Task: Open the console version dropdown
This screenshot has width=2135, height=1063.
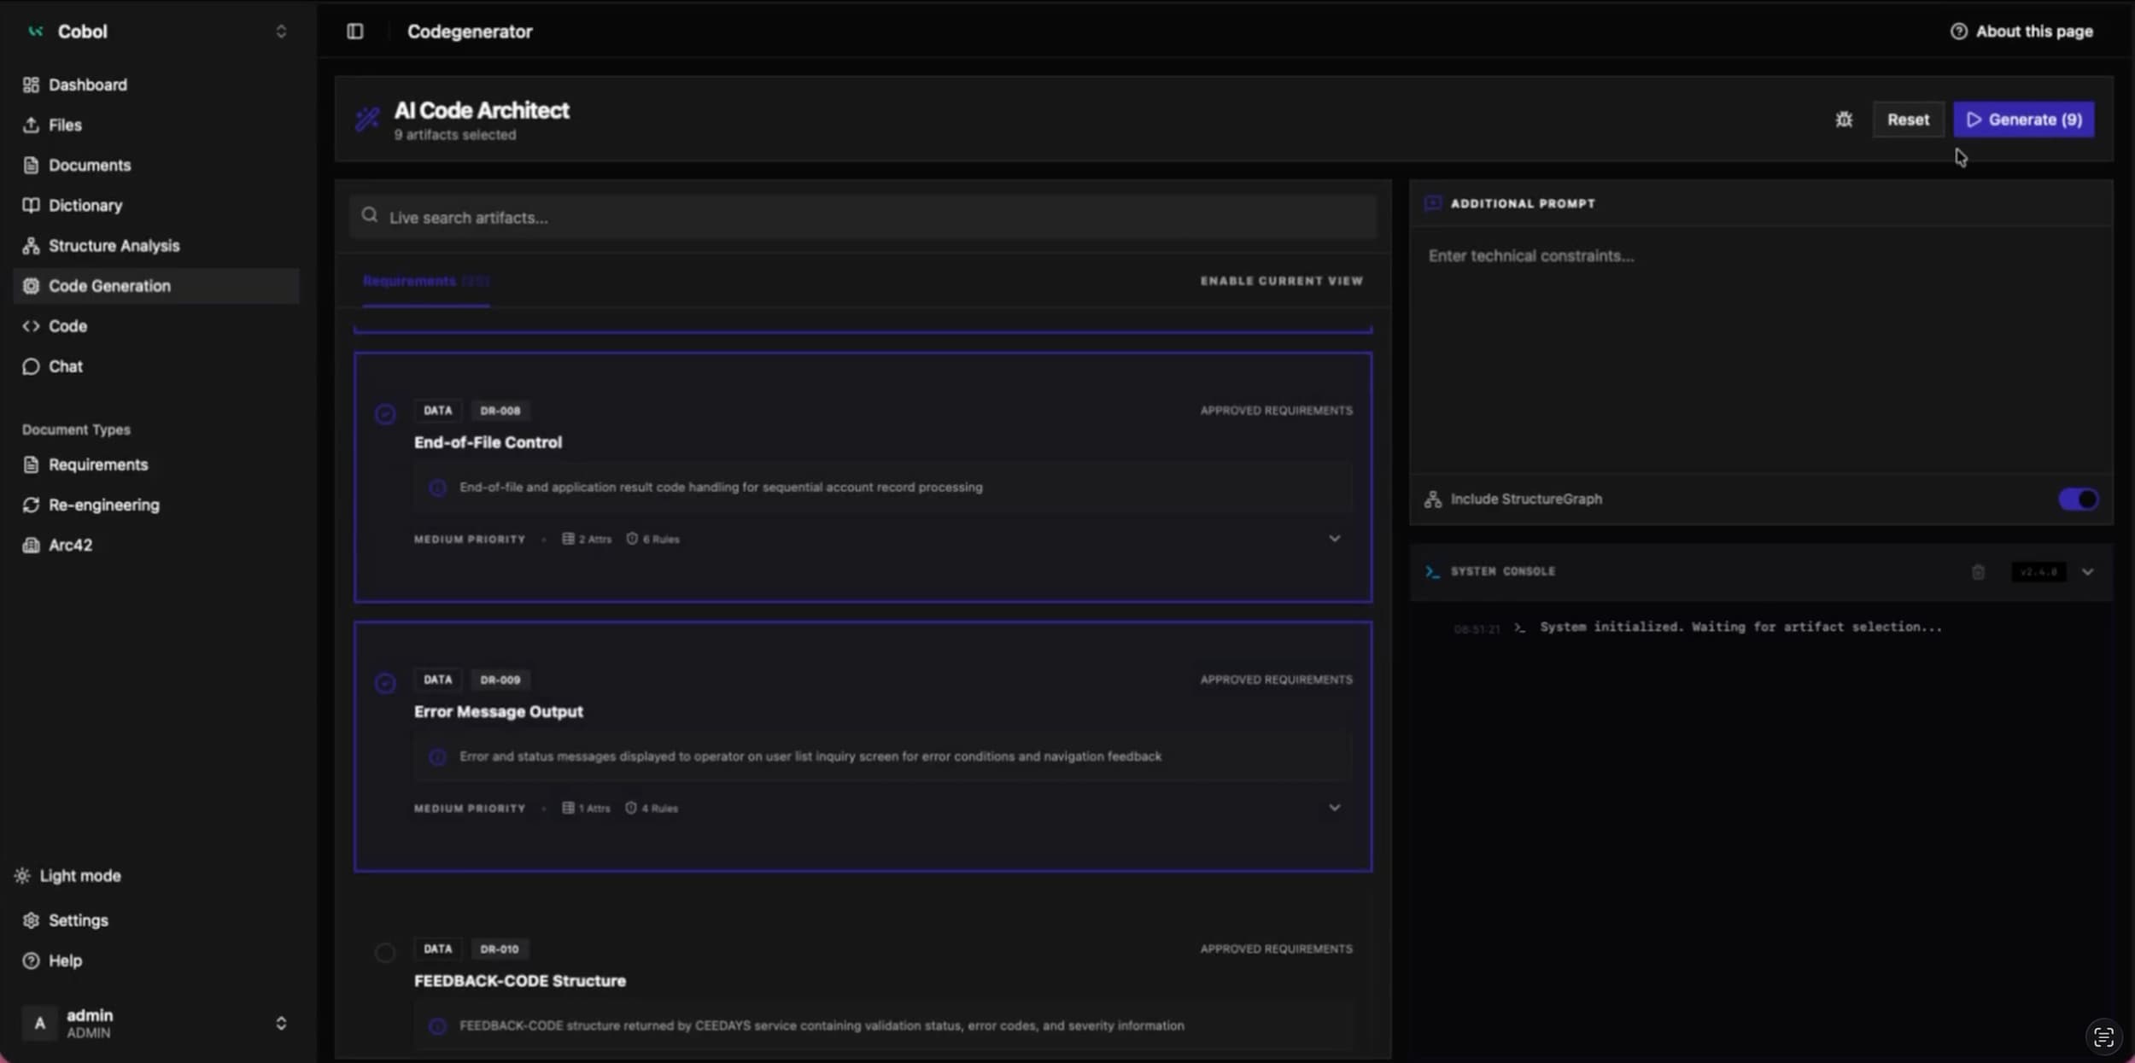Action: [x=2038, y=572]
